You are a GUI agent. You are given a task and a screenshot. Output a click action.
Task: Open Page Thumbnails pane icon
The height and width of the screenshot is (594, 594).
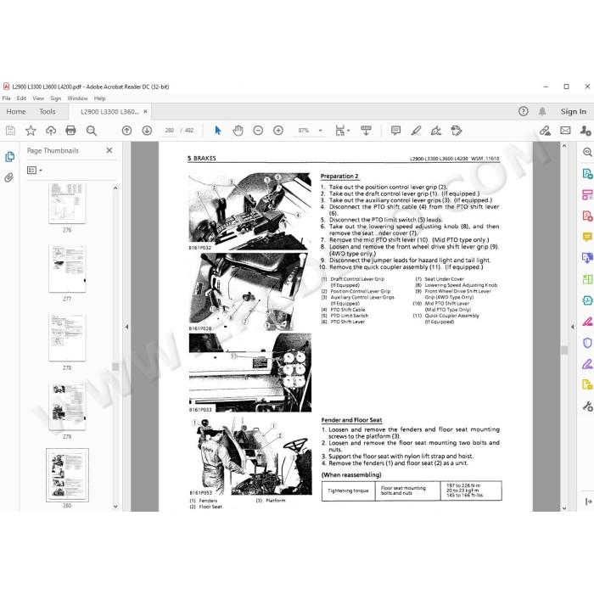click(x=9, y=157)
